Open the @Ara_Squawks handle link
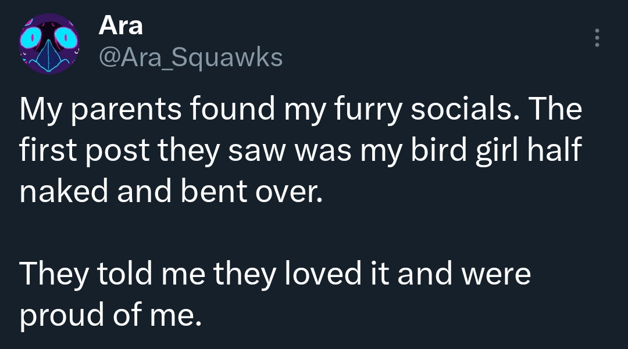 pyautogui.click(x=191, y=57)
